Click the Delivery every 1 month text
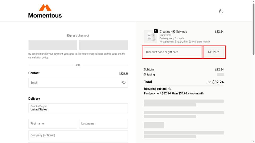Screen dimensions: 255x143 pos(172,38)
